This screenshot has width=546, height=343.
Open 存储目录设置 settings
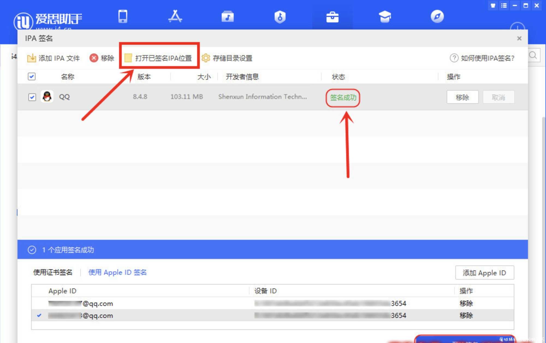click(x=227, y=58)
